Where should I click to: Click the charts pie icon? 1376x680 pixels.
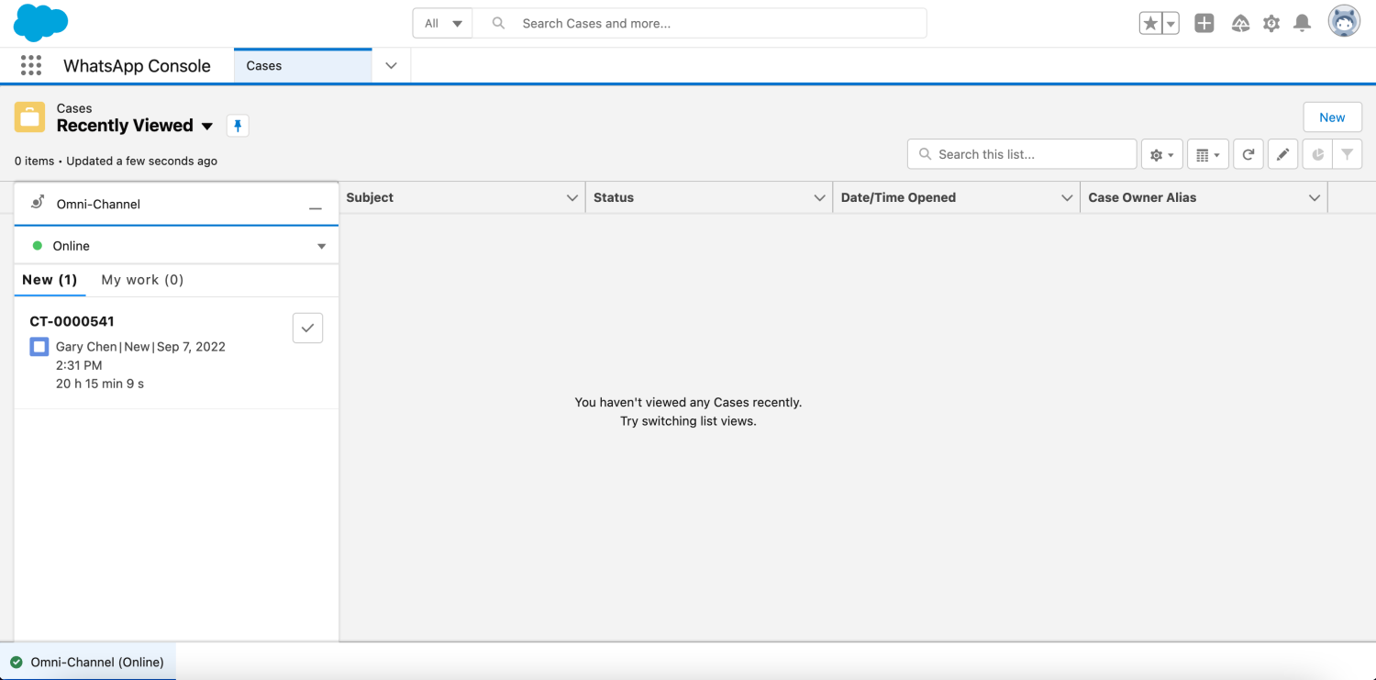pos(1317,154)
